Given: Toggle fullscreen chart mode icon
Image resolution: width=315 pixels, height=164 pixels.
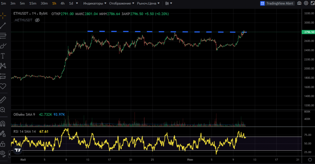Looking at the screenshot, I should point(313,3).
